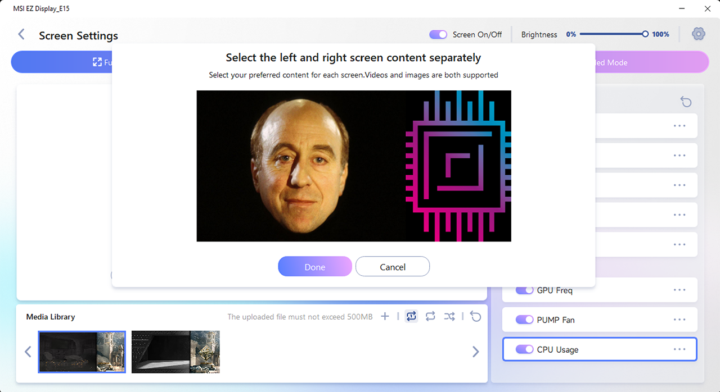Minimize the MSI EZ Display window
Image resolution: width=720 pixels, height=392 pixels.
[x=682, y=8]
